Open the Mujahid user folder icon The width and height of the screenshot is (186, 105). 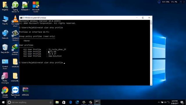5,6
